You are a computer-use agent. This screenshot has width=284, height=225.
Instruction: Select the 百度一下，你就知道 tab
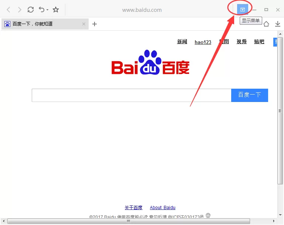45,24
